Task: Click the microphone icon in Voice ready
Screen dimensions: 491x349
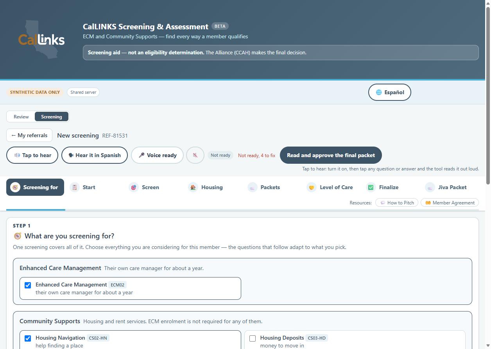Action: (142, 155)
